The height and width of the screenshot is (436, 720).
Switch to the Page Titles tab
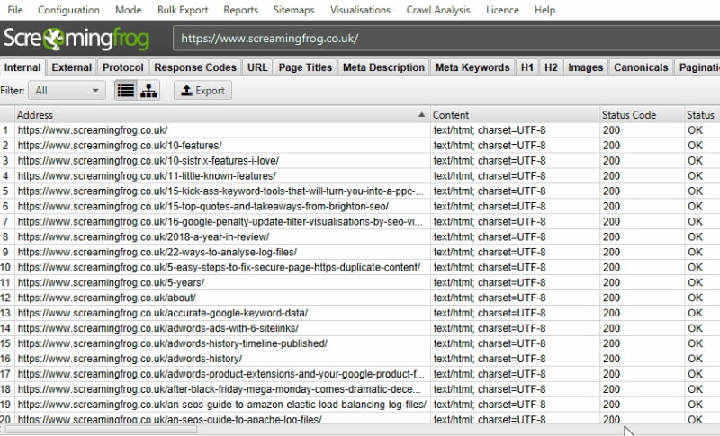[305, 67]
